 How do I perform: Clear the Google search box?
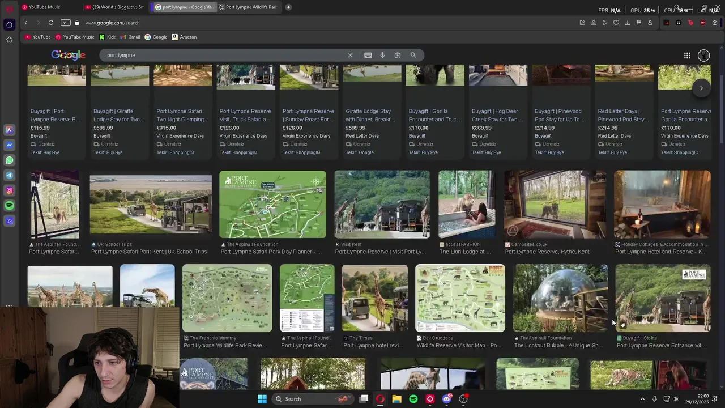[350, 55]
